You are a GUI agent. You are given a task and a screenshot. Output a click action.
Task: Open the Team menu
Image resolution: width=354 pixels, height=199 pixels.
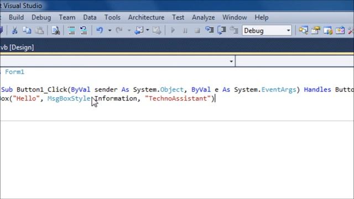(x=67, y=17)
